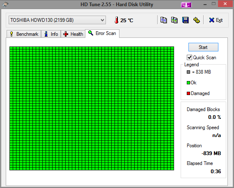The height and width of the screenshot is (188, 234).
Task: Minimize the HD Tune window
Action: pyautogui.click(x=205, y=5)
